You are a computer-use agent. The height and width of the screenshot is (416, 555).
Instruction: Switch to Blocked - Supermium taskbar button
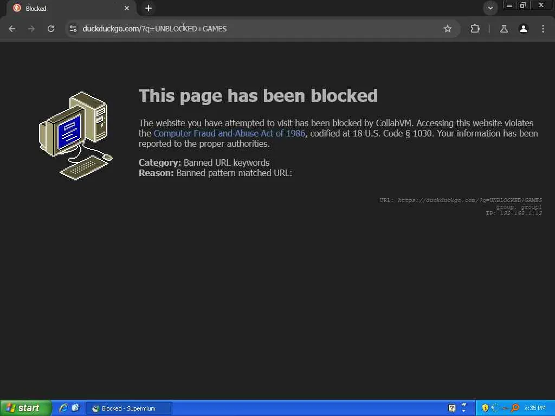pos(129,408)
